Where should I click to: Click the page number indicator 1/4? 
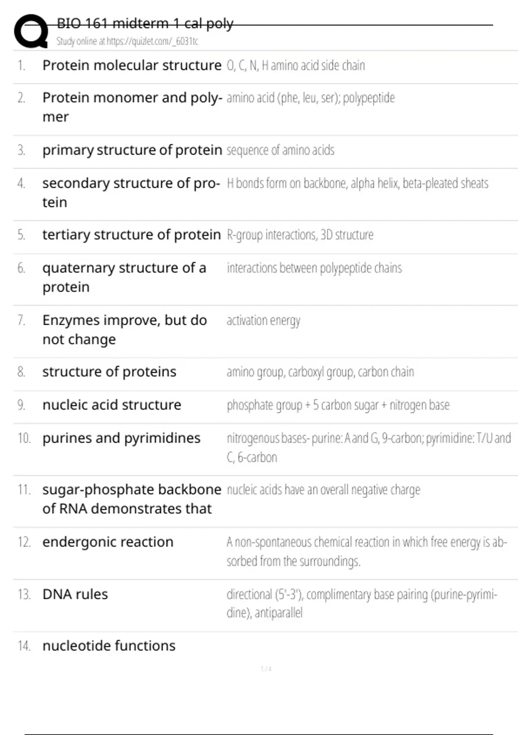click(266, 669)
